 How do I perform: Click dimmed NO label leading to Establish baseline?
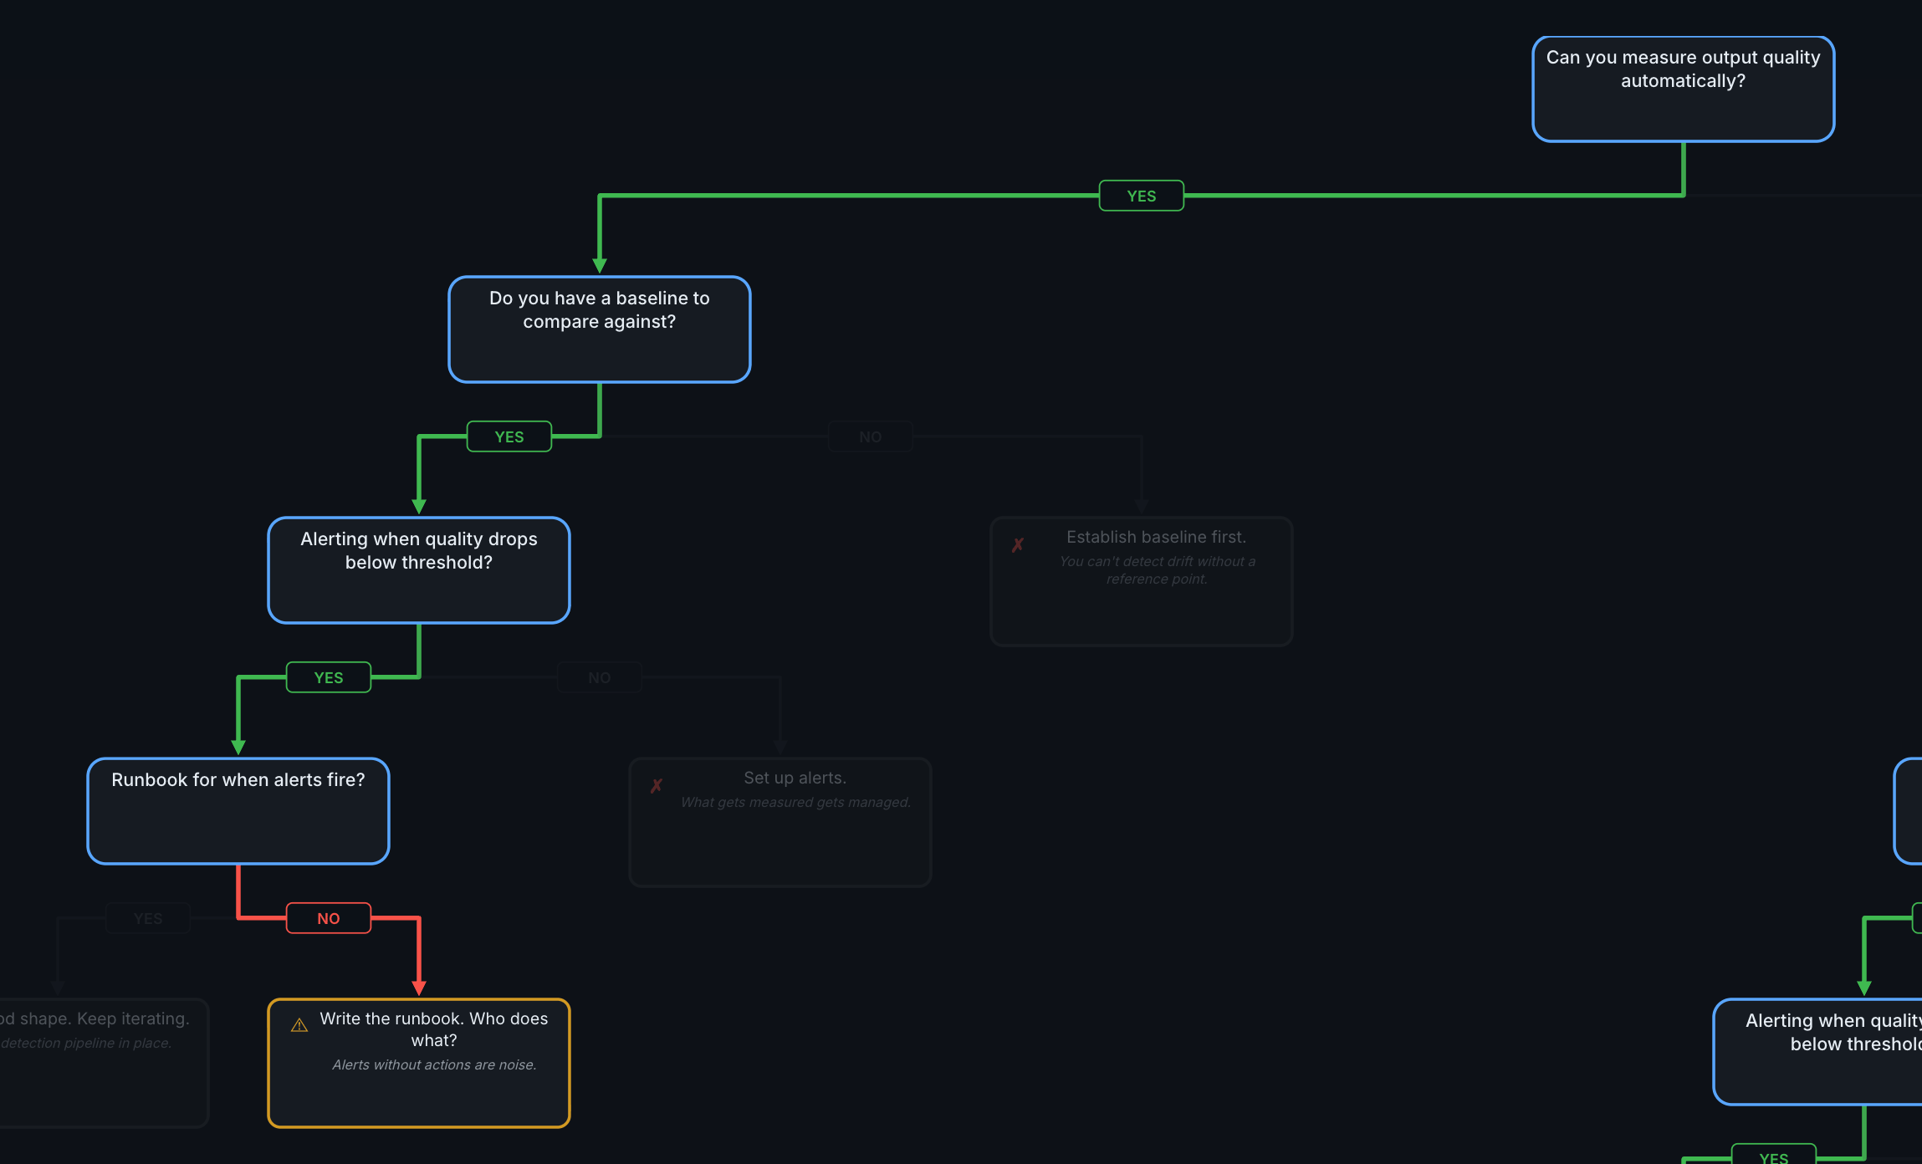click(870, 436)
